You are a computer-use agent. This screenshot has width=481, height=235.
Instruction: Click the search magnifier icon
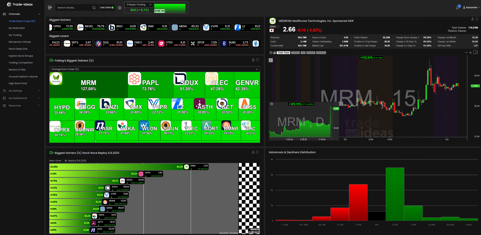94,8
